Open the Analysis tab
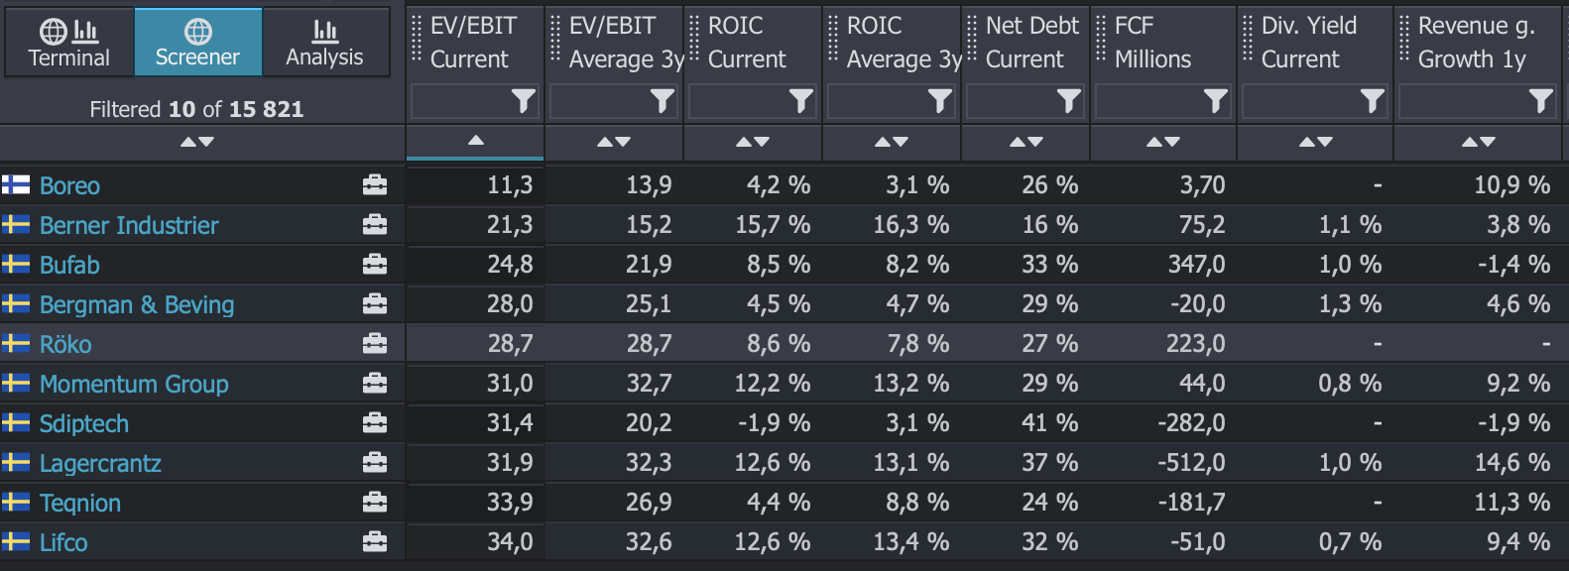The image size is (1569, 571). tap(324, 43)
